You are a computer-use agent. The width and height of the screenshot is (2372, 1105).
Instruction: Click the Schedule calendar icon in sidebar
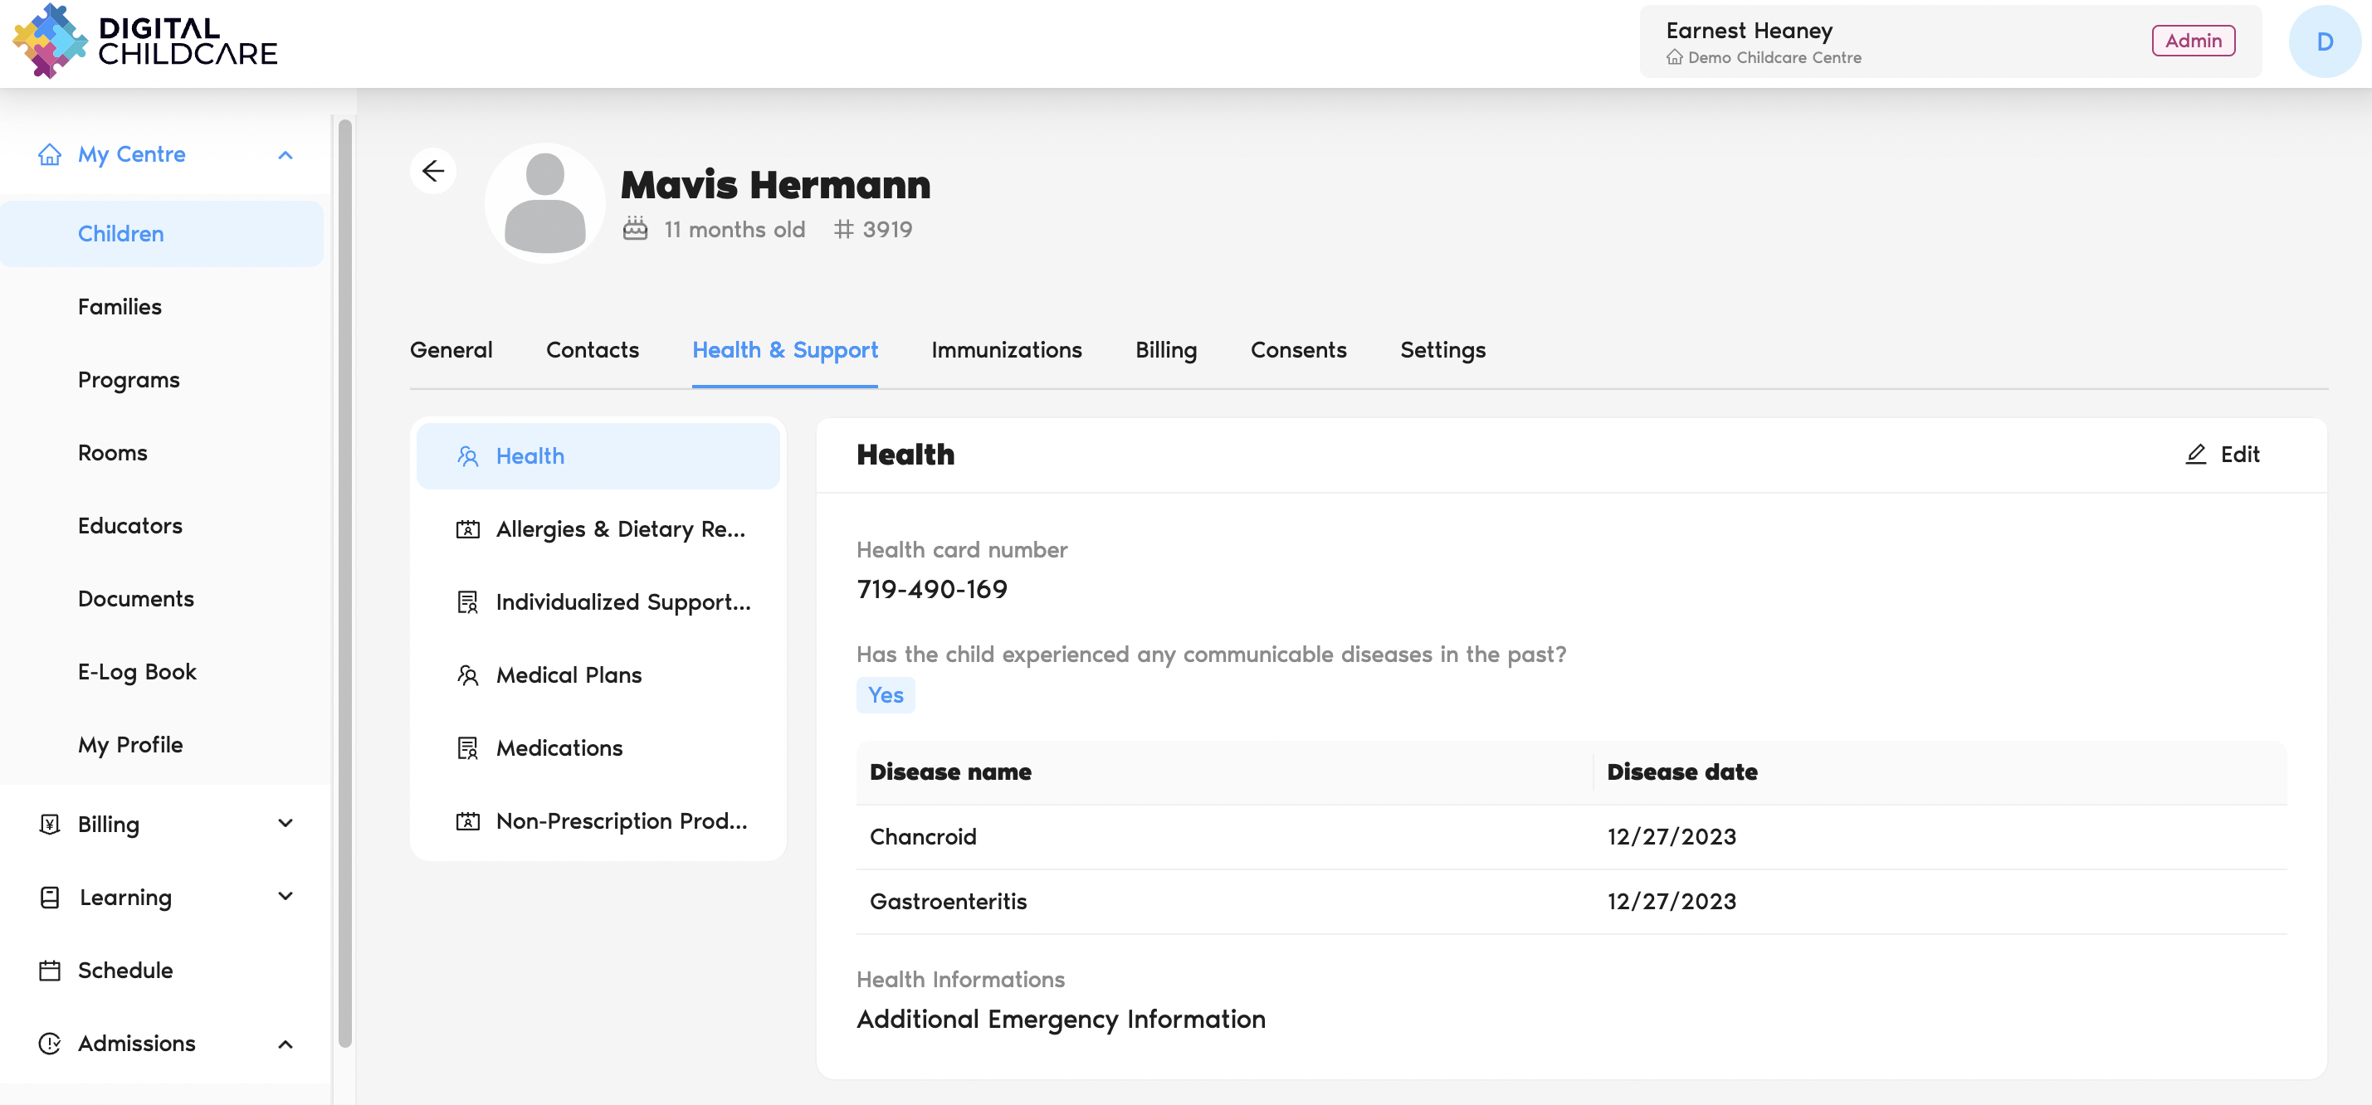click(x=50, y=971)
